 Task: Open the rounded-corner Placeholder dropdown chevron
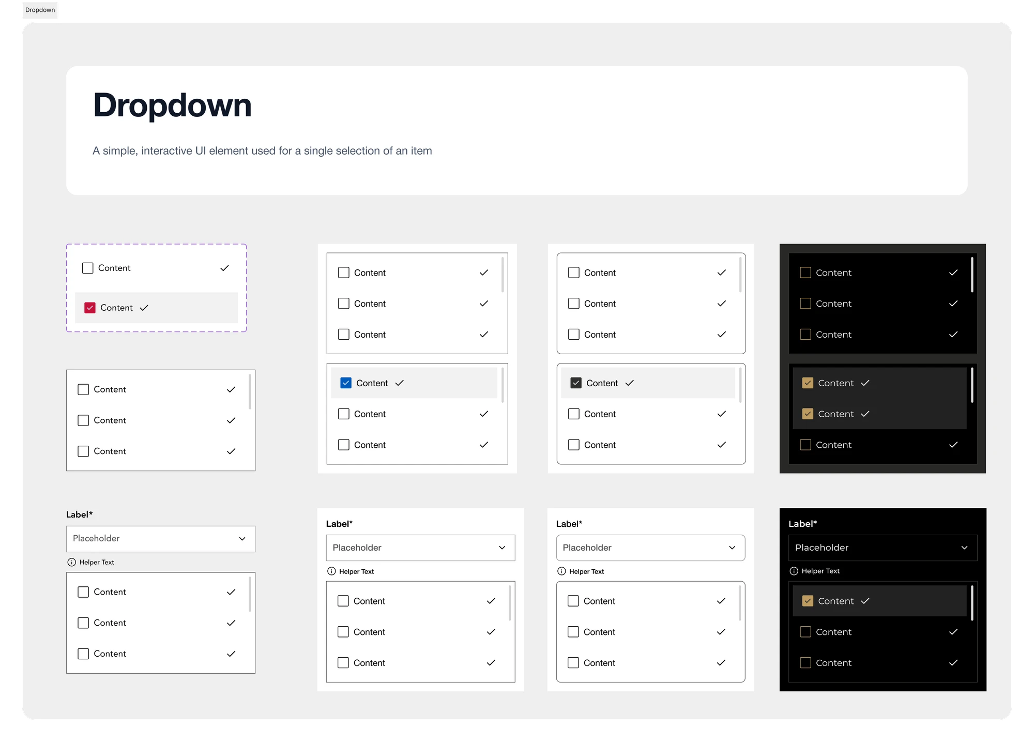click(x=732, y=548)
